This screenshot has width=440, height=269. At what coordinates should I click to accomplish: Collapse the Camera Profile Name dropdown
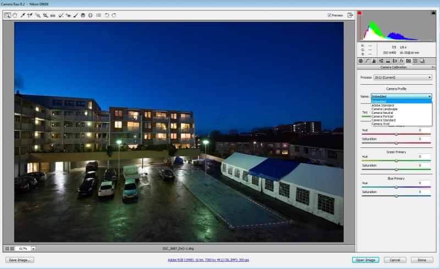pyautogui.click(x=402, y=96)
